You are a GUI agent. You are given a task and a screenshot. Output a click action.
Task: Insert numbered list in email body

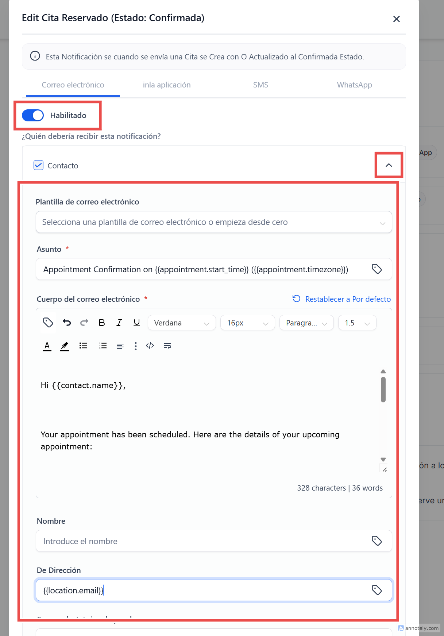coord(103,346)
